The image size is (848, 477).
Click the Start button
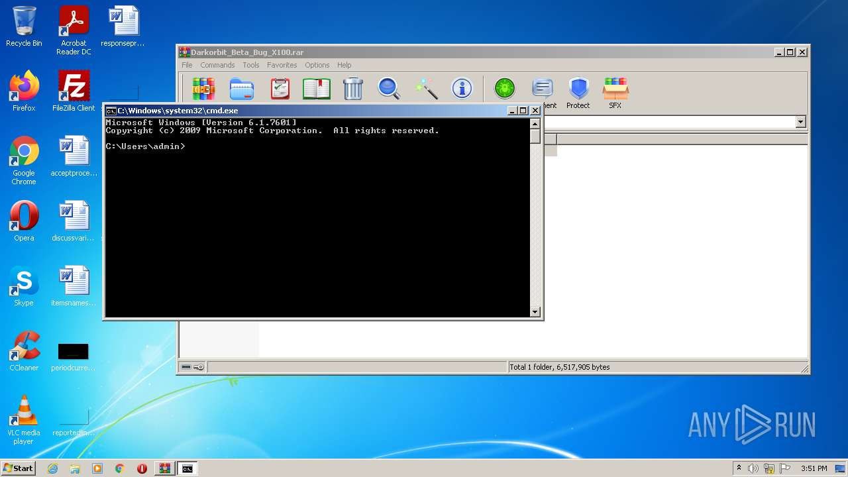click(x=18, y=468)
